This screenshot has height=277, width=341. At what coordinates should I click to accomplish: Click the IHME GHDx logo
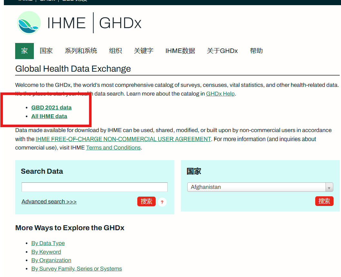click(79, 23)
